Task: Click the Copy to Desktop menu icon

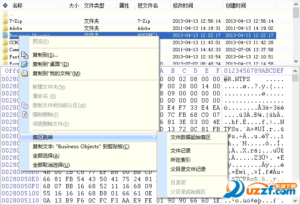Action: 25,64
